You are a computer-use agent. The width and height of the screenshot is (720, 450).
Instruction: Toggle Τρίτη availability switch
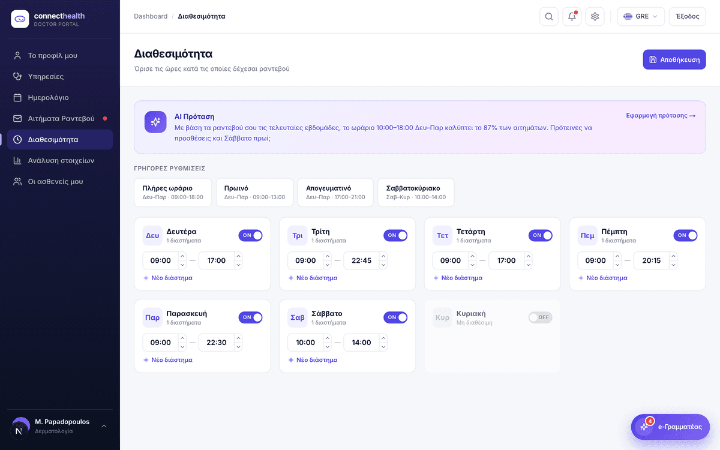(395, 235)
